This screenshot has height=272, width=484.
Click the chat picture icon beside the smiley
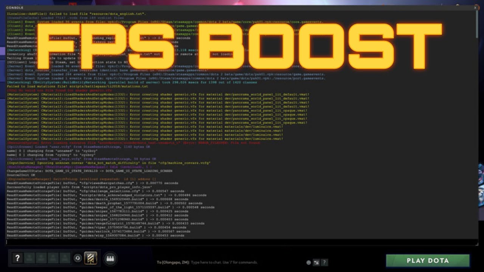[316, 263]
